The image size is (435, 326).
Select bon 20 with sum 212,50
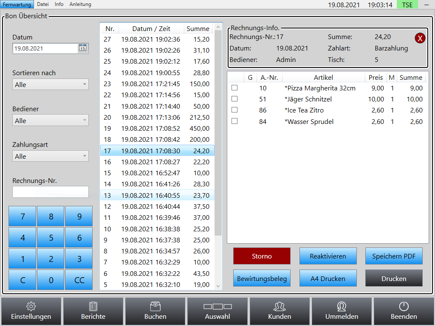(157, 117)
